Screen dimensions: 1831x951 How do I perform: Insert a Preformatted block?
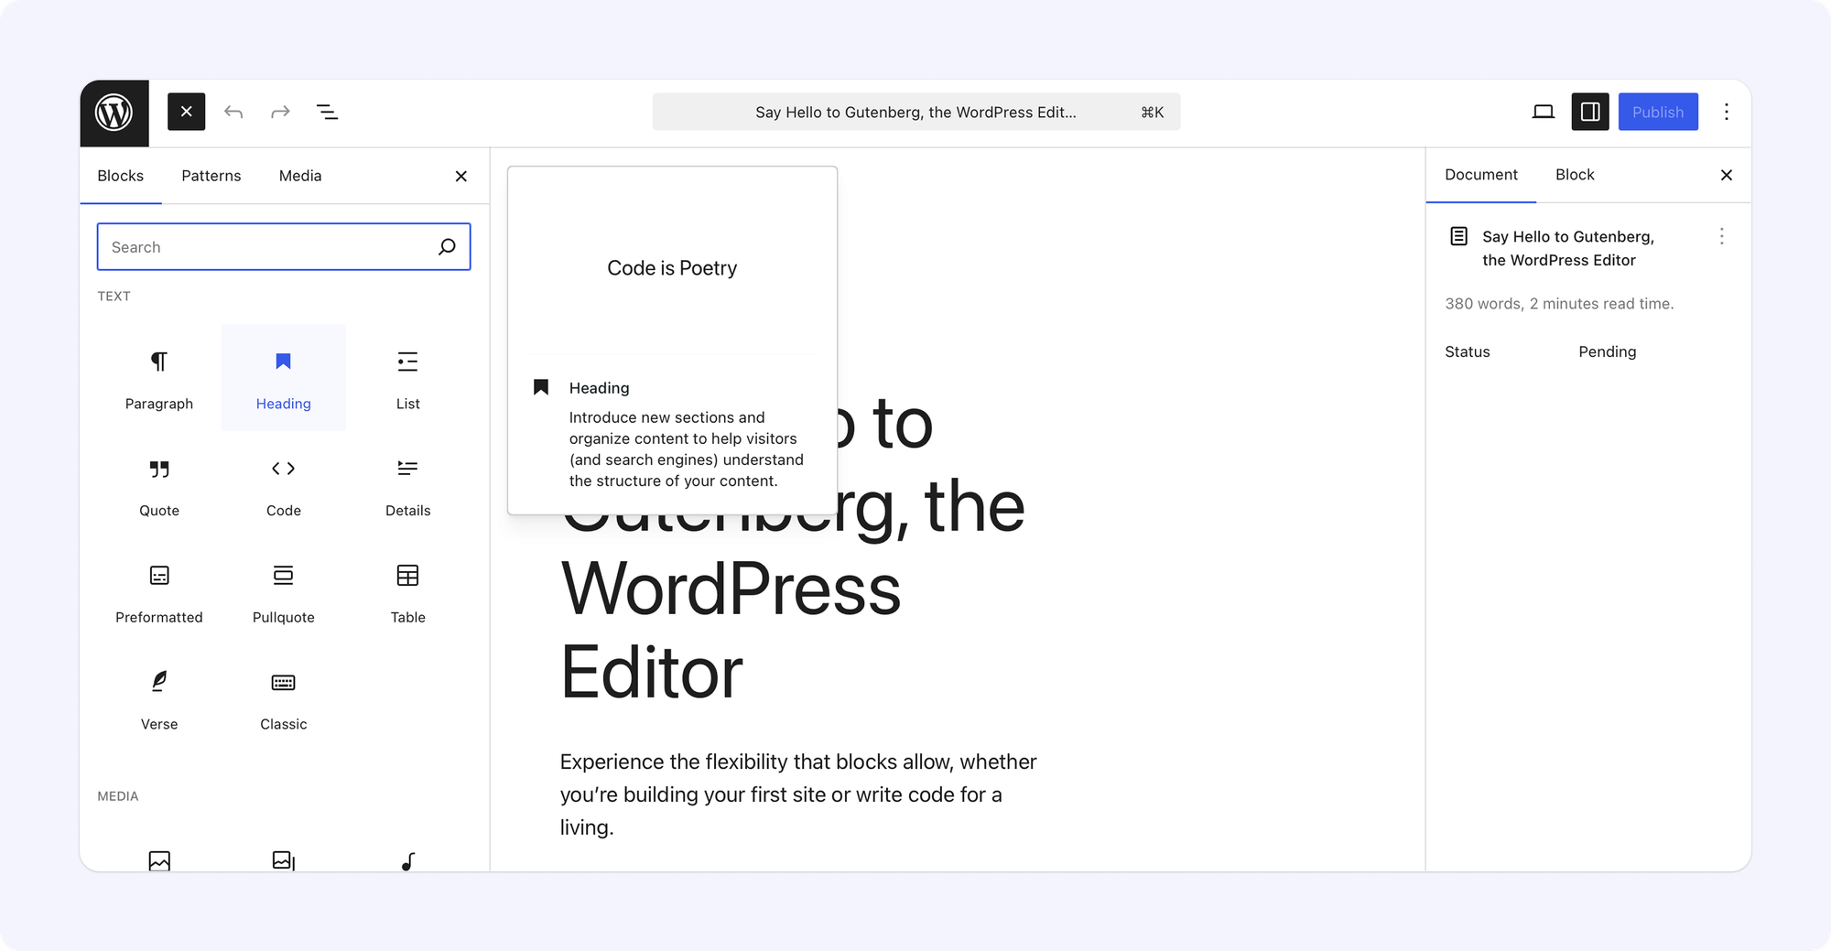point(159,592)
